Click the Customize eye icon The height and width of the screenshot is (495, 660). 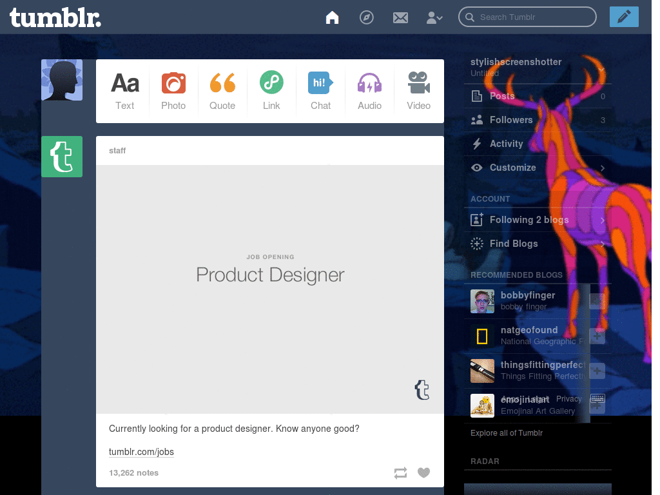pos(476,168)
